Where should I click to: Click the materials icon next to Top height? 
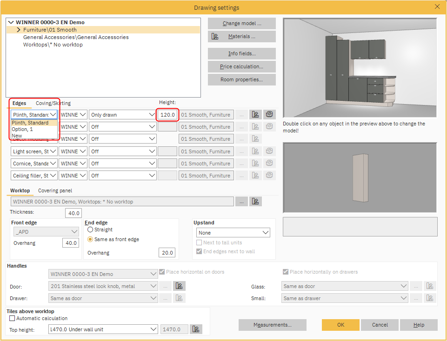pos(196,329)
